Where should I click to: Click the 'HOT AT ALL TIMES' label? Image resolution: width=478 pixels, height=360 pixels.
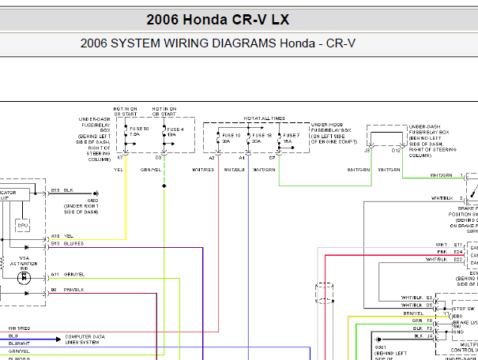coord(265,118)
